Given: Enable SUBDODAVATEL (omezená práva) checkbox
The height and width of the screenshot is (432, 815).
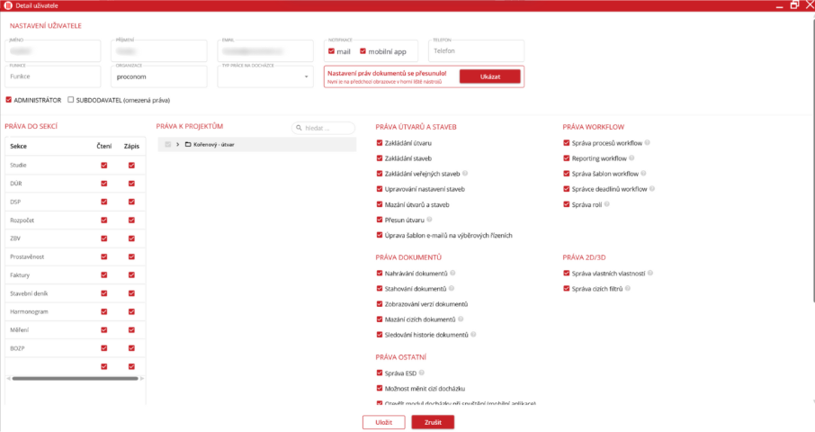Looking at the screenshot, I should coord(71,100).
